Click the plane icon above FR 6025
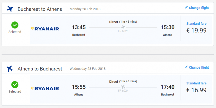The height and width of the screenshot is (108, 216). [x=124, y=27]
